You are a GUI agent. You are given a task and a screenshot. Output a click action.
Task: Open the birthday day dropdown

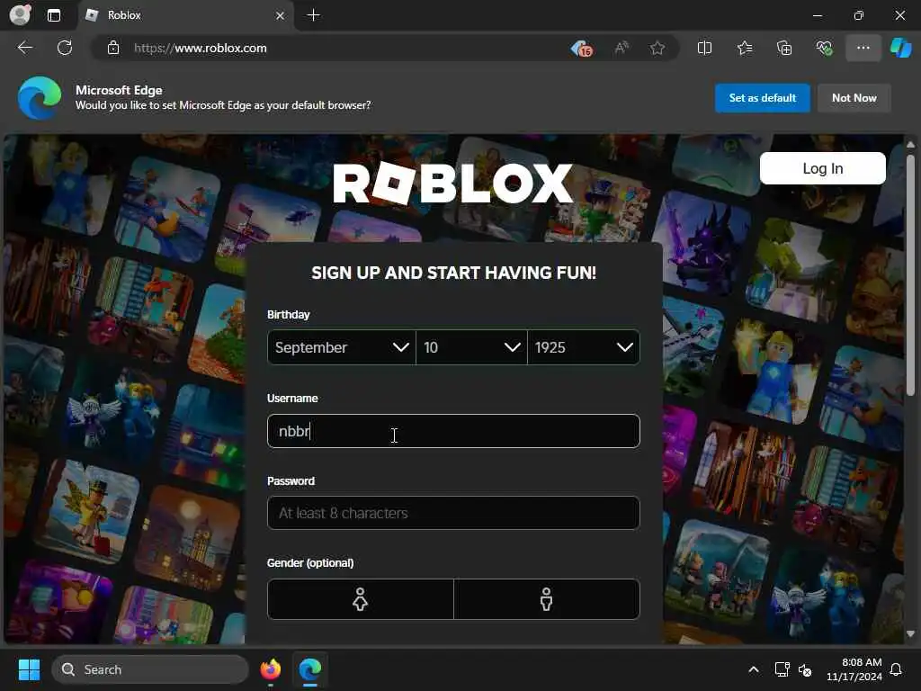coord(471,347)
